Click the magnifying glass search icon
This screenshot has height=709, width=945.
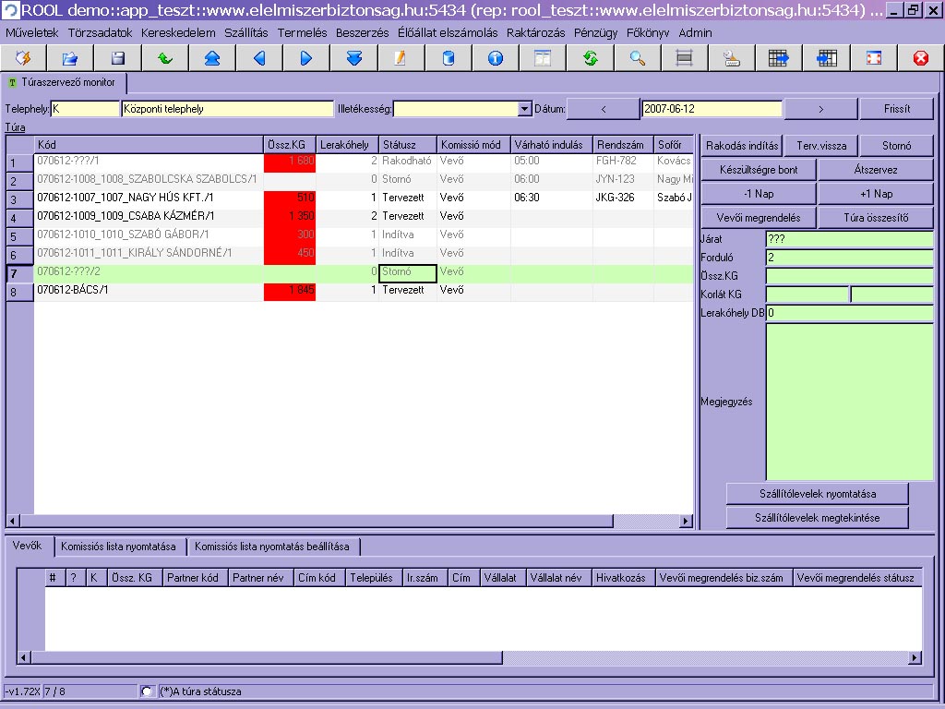click(x=637, y=58)
